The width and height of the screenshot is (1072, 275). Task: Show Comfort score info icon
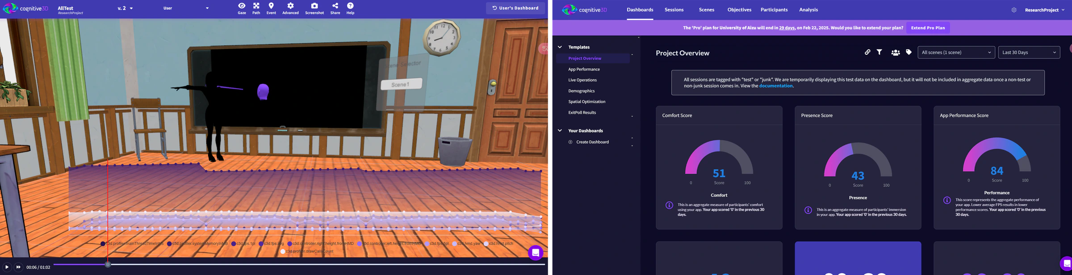click(x=669, y=205)
